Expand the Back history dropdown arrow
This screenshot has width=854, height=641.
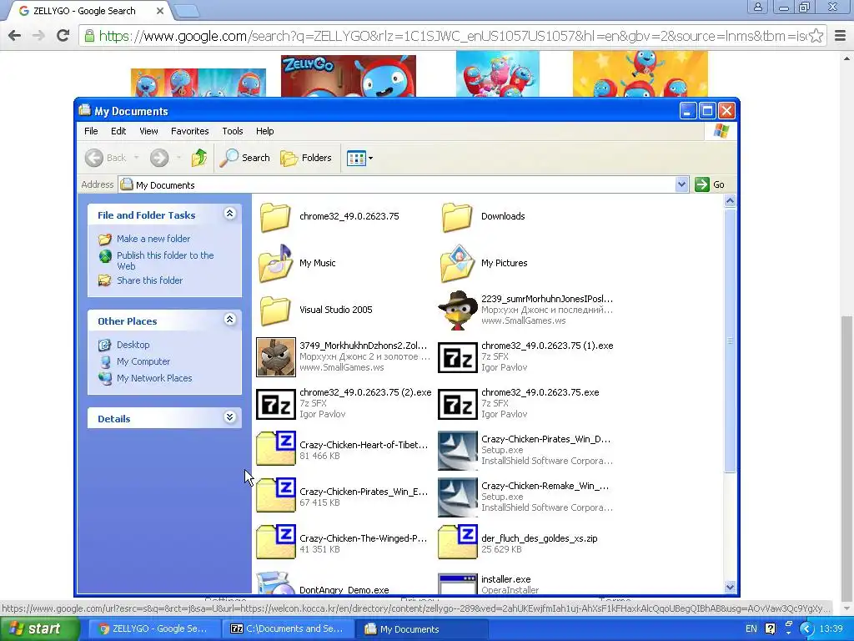(136, 158)
